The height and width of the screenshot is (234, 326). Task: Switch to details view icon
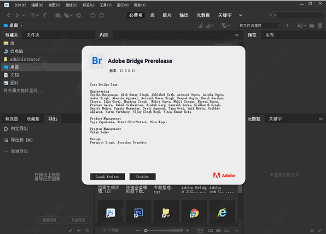click(x=219, y=231)
